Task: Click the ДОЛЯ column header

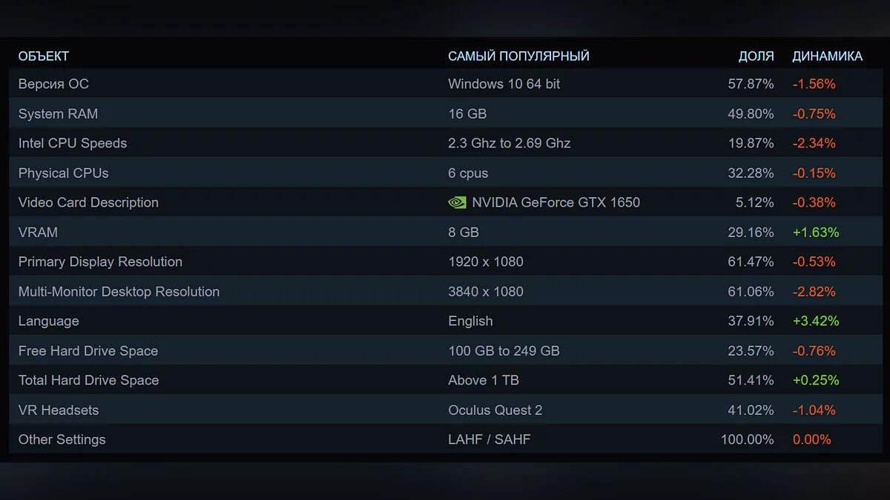Action: coord(756,56)
